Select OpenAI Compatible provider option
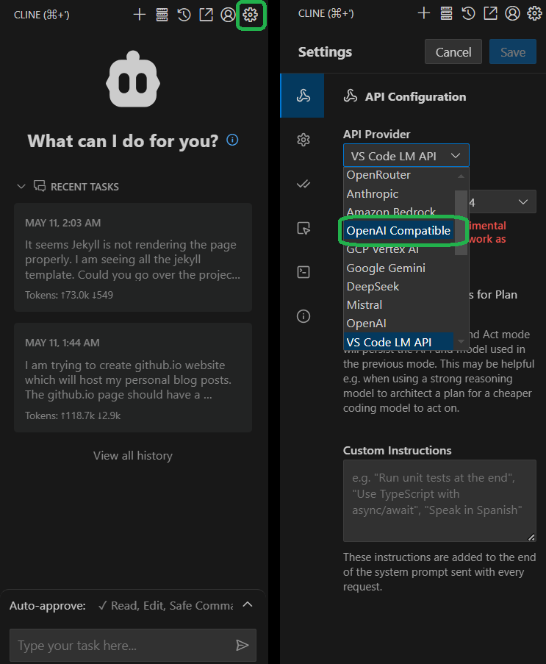546x664 pixels. 398,231
